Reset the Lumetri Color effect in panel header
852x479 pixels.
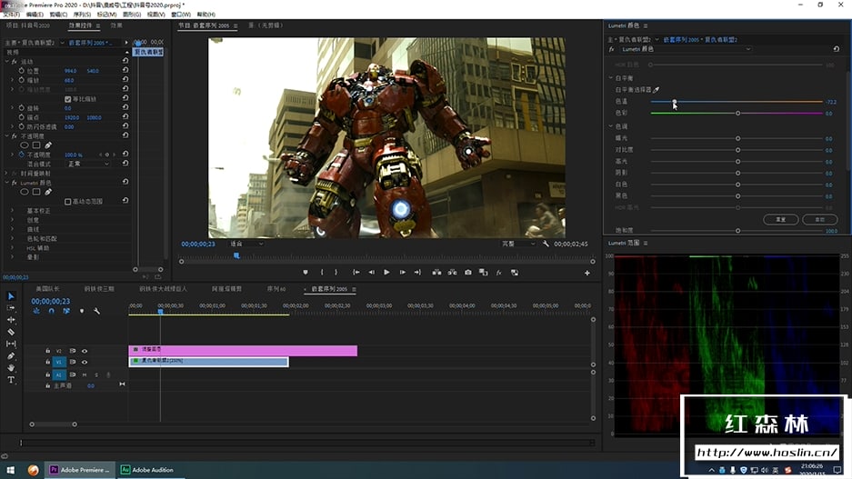click(x=837, y=49)
